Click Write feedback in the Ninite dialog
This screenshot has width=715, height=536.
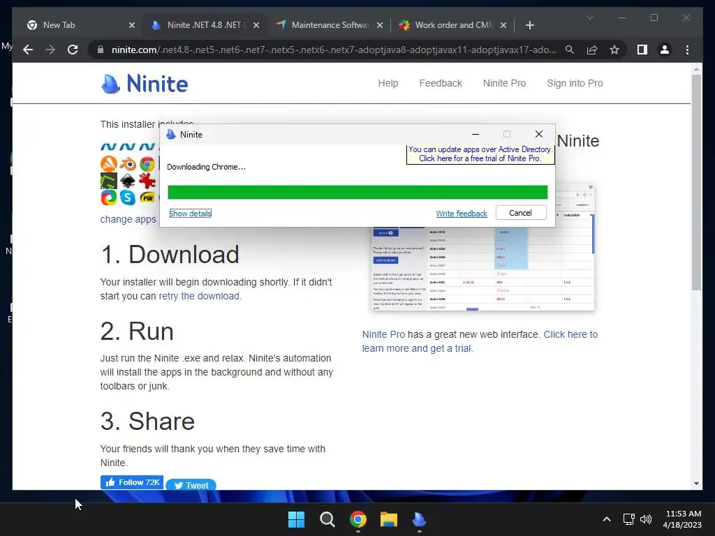[x=462, y=214]
